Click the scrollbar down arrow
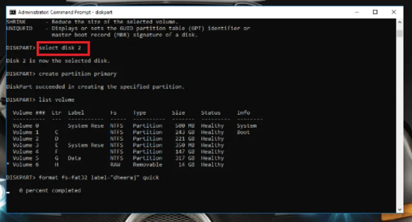 (x=400, y=210)
